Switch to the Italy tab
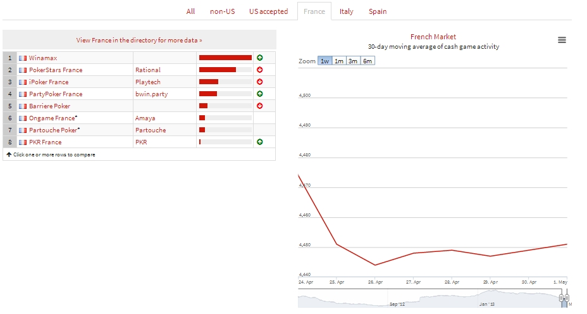Viewport: 587px width, 314px height. point(346,11)
